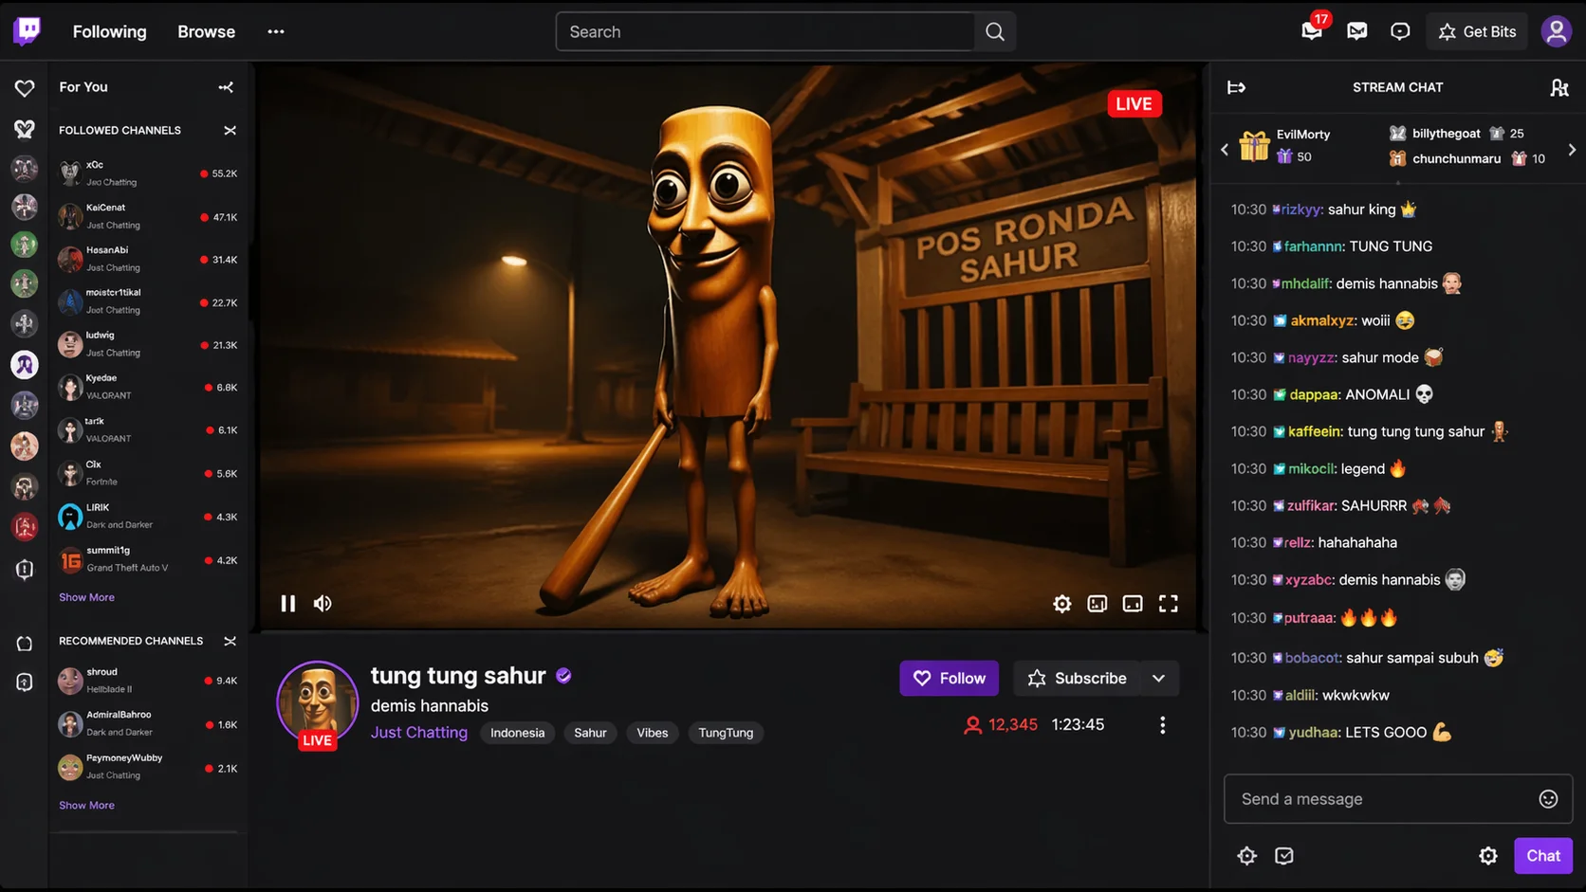The height and width of the screenshot is (892, 1586).
Task: Open the notifications inbox with 17 badge
Action: click(x=1312, y=31)
